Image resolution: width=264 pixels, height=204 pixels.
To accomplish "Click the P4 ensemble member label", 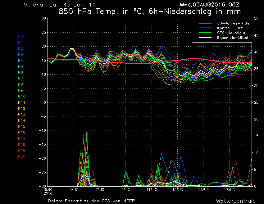I will (20, 60).
